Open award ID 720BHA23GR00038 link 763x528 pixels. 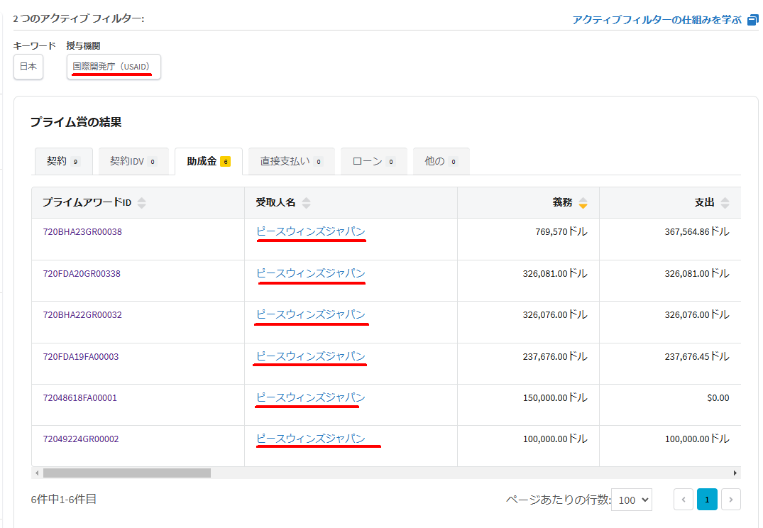(x=82, y=231)
